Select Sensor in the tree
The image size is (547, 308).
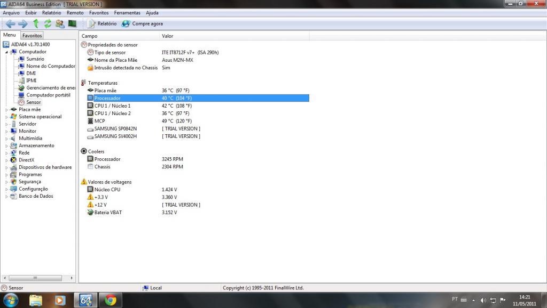click(x=34, y=102)
